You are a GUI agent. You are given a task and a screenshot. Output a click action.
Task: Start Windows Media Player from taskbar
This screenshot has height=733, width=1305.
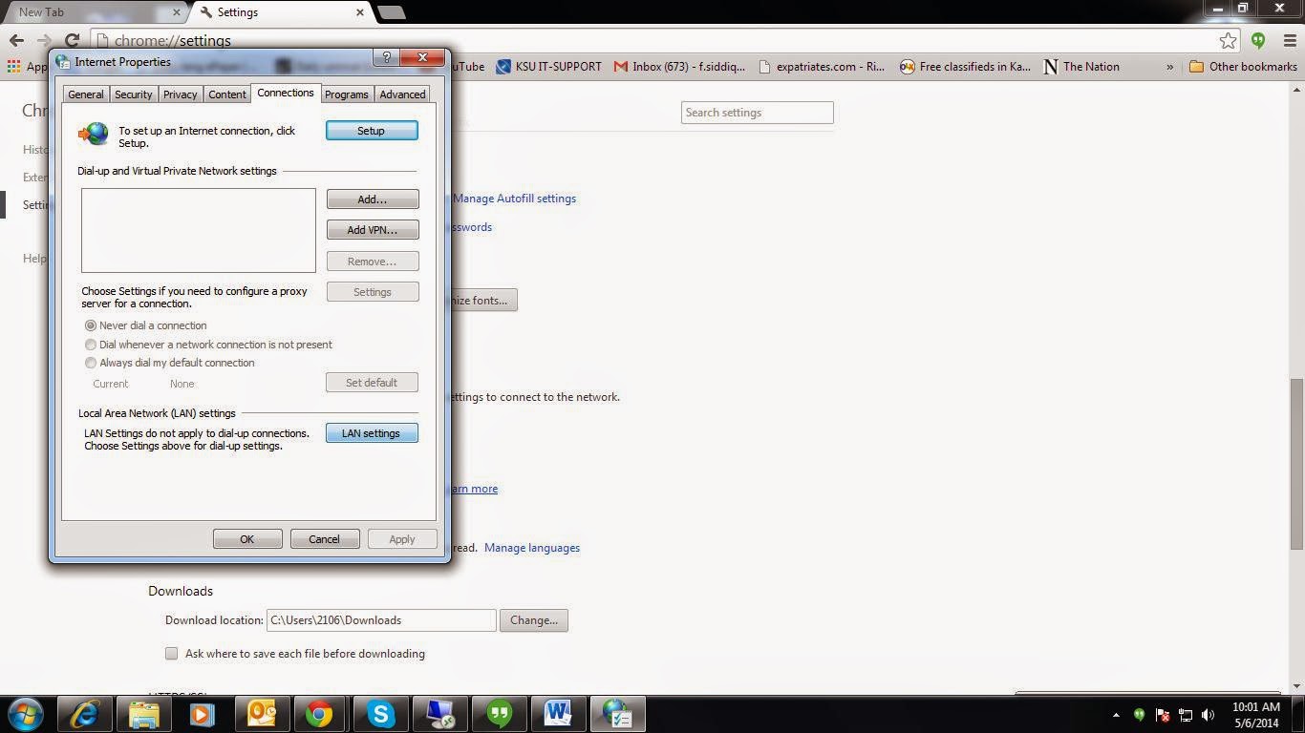point(201,713)
